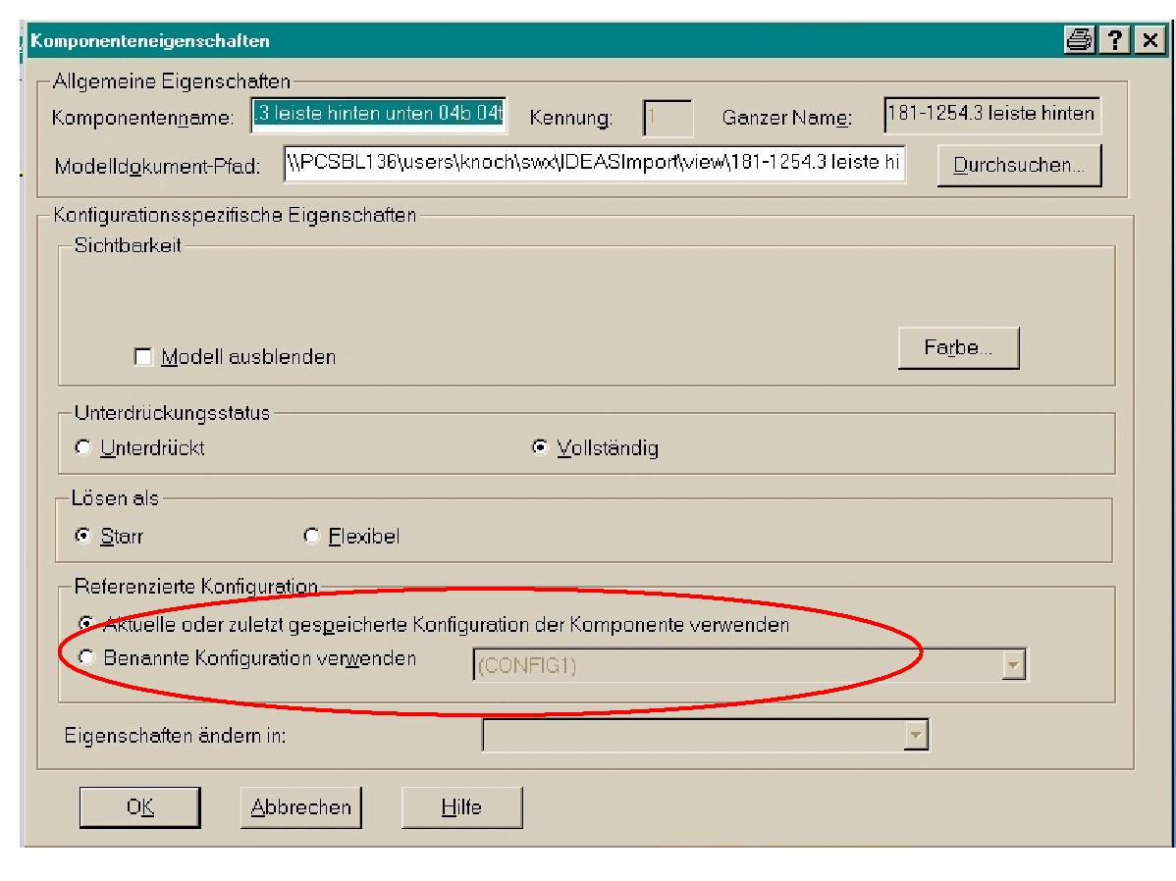This screenshot has width=1176, height=881.
Task: Click the Modelldokument-Pfad path field
Action: [x=594, y=163]
